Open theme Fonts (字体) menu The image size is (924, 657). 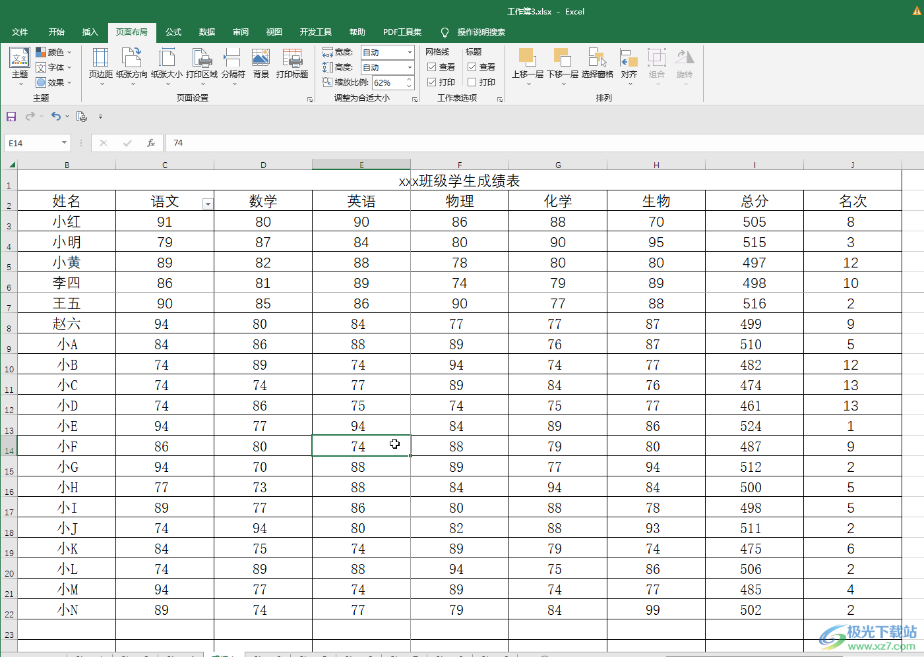(x=53, y=67)
